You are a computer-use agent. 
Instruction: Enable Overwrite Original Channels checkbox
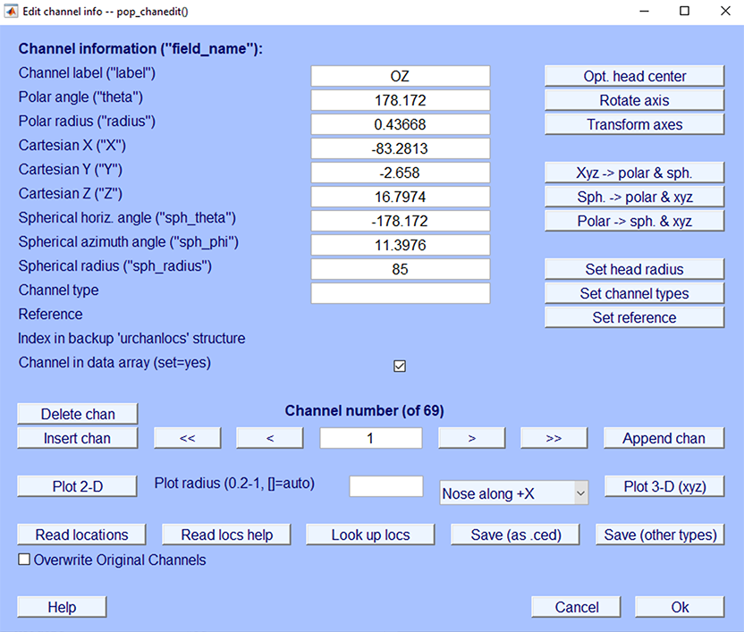pos(24,560)
